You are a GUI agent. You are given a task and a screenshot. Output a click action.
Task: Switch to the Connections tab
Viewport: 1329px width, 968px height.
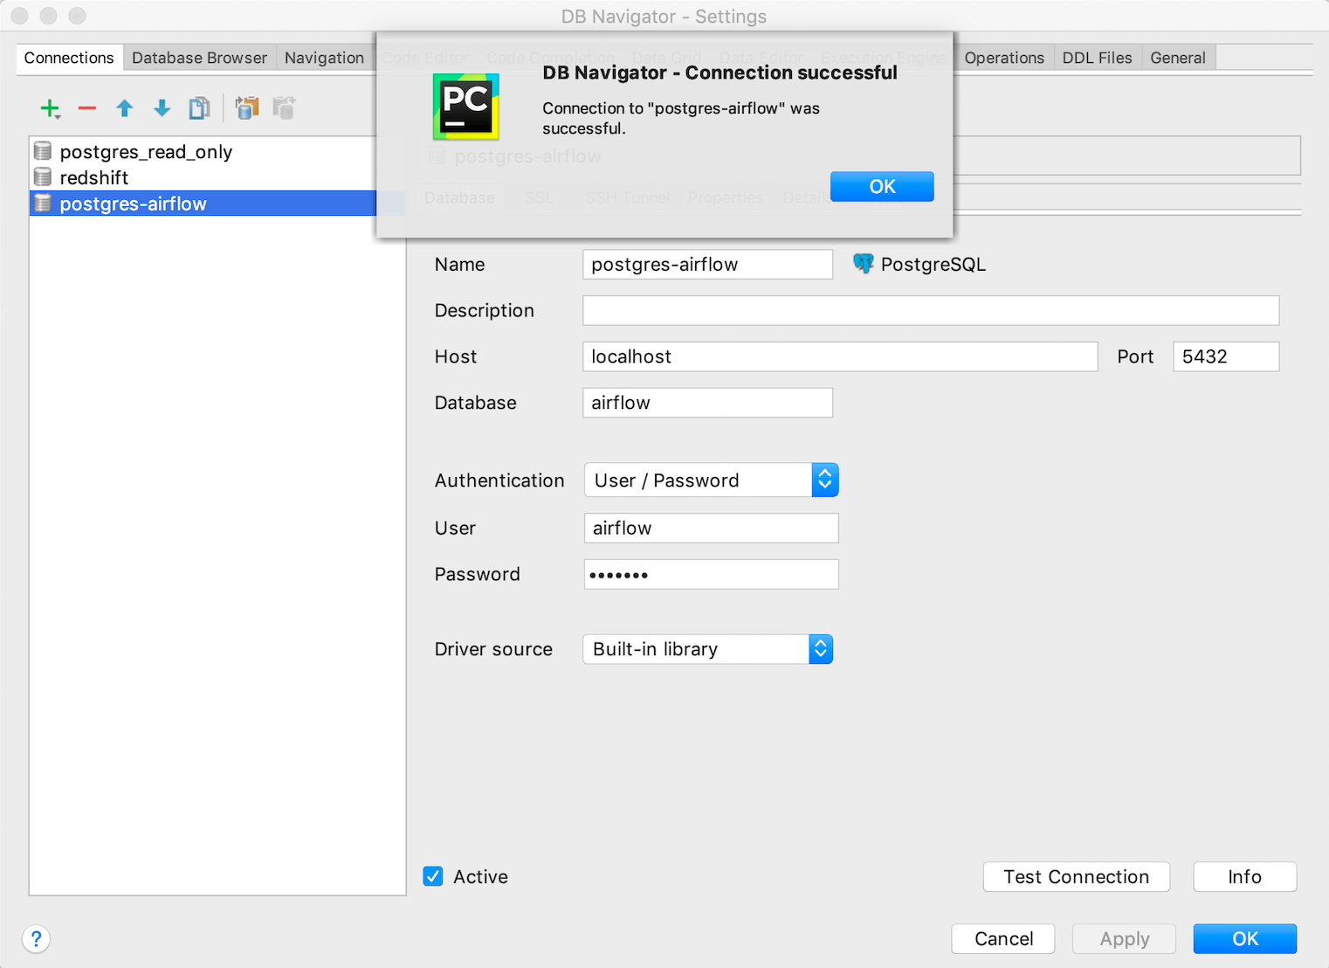point(69,58)
